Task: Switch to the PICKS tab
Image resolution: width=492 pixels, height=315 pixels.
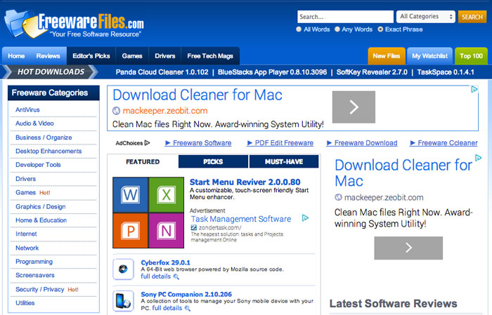Action: pyautogui.click(x=213, y=161)
